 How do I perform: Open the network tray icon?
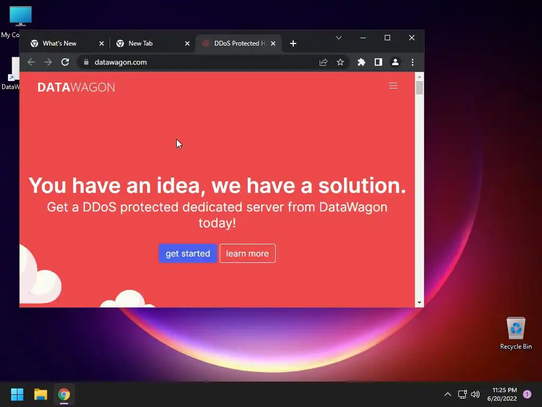point(462,394)
